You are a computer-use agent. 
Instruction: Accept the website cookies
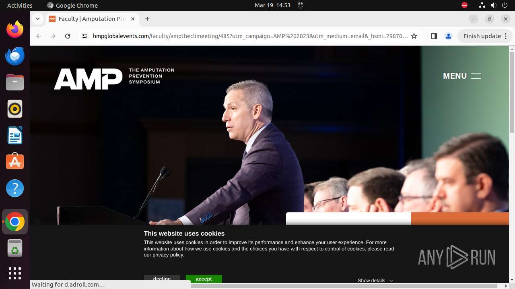pyautogui.click(x=204, y=279)
